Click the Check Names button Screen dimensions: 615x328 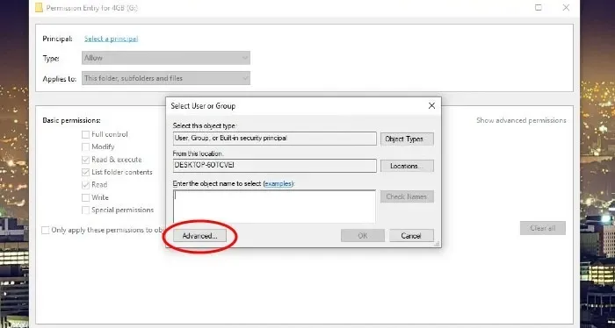click(x=407, y=196)
